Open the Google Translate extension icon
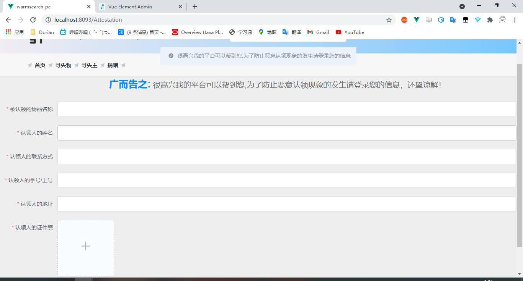The image size is (523, 281). coord(453,20)
